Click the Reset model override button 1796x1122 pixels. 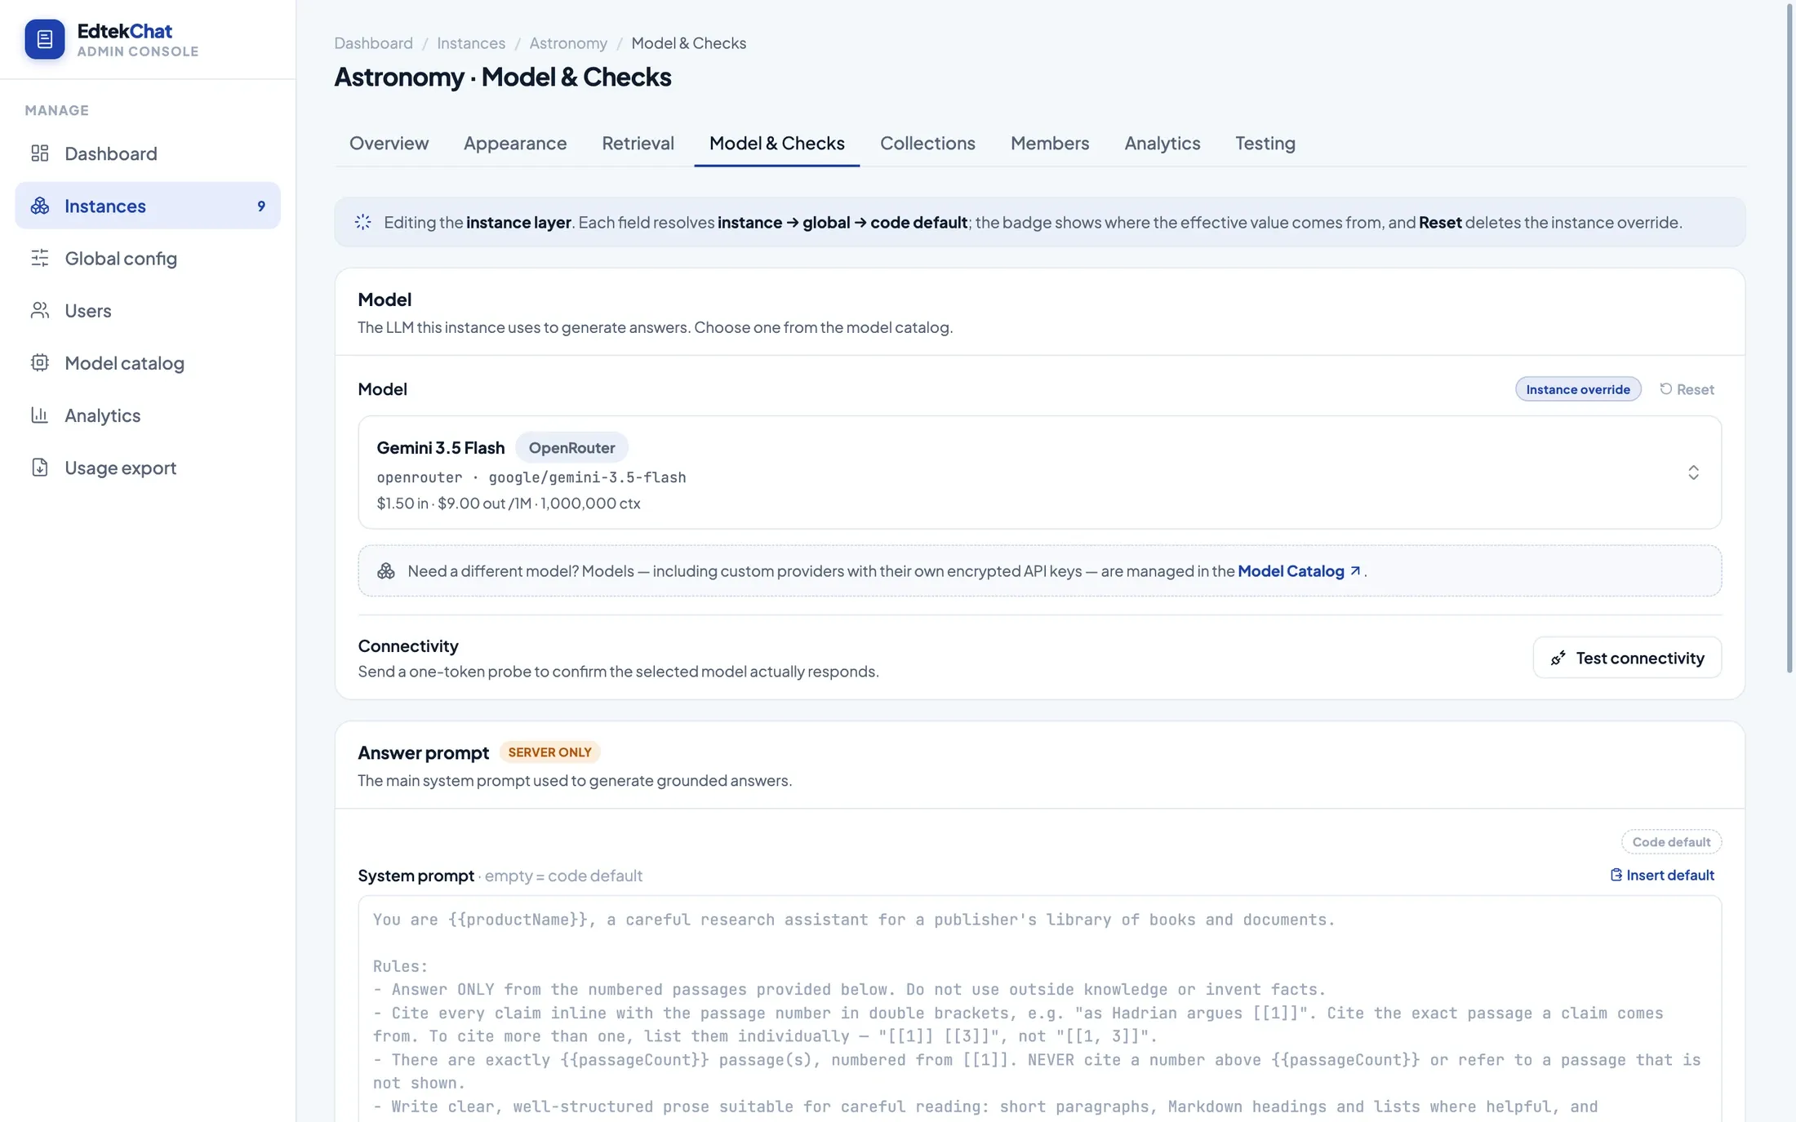[x=1687, y=389]
